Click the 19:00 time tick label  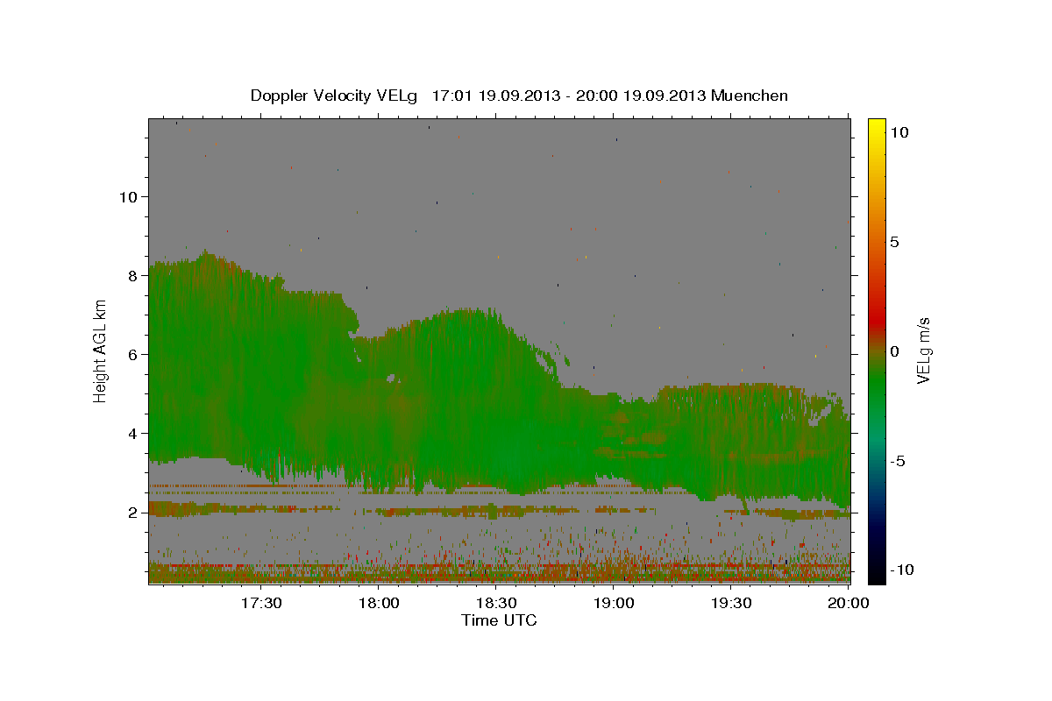(614, 603)
